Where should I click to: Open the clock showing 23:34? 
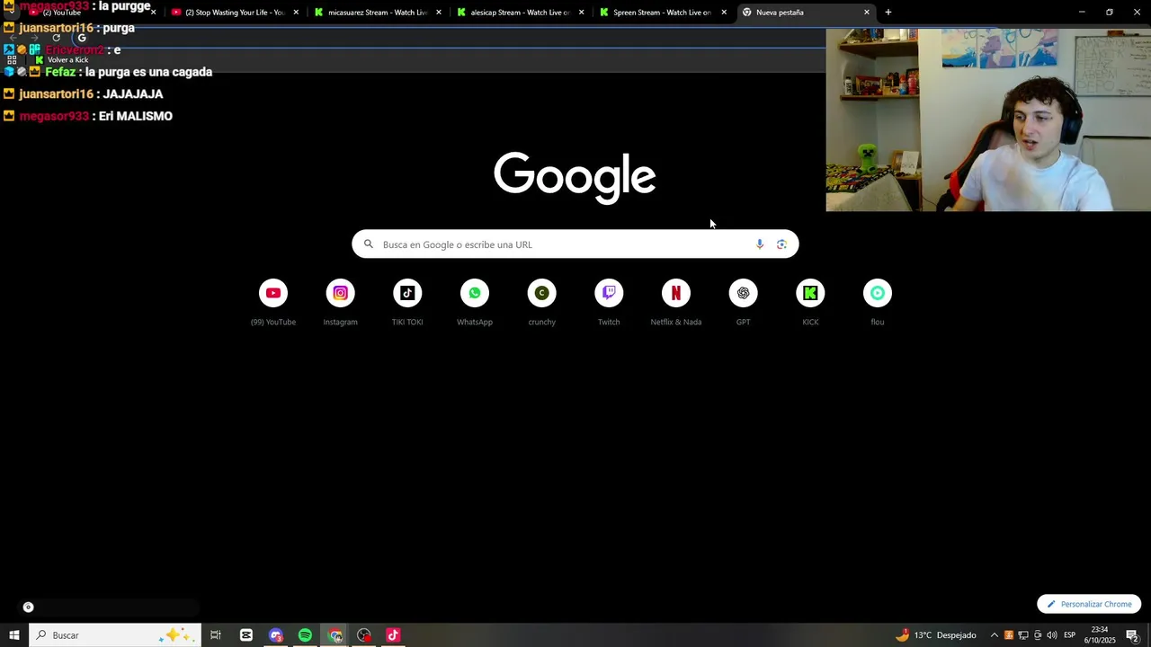pos(1100,635)
